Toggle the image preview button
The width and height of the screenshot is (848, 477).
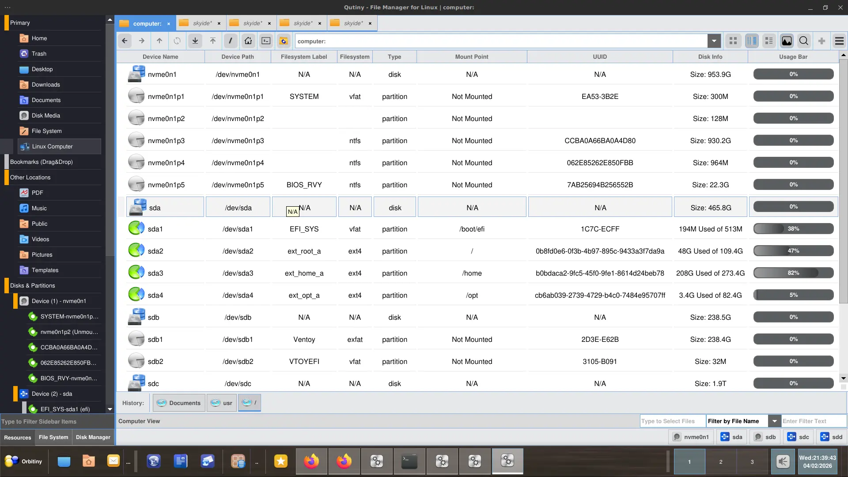tap(787, 41)
